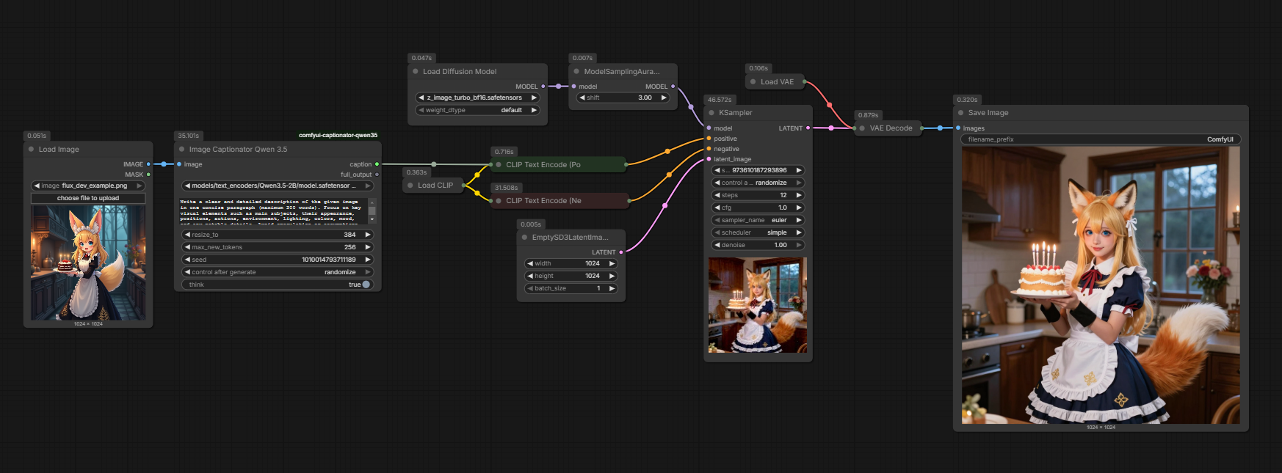Collapse the KSampler node dot
The image size is (1282, 473).
pyautogui.click(x=711, y=112)
